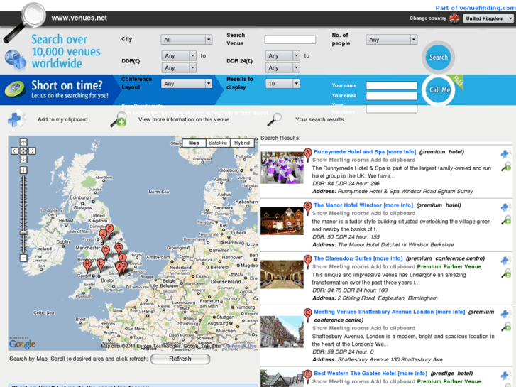Click the Google logo on the map
This screenshot has width=516, height=387.
(x=22, y=344)
